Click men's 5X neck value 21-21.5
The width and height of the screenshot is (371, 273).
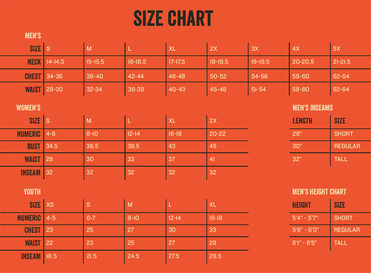point(342,62)
